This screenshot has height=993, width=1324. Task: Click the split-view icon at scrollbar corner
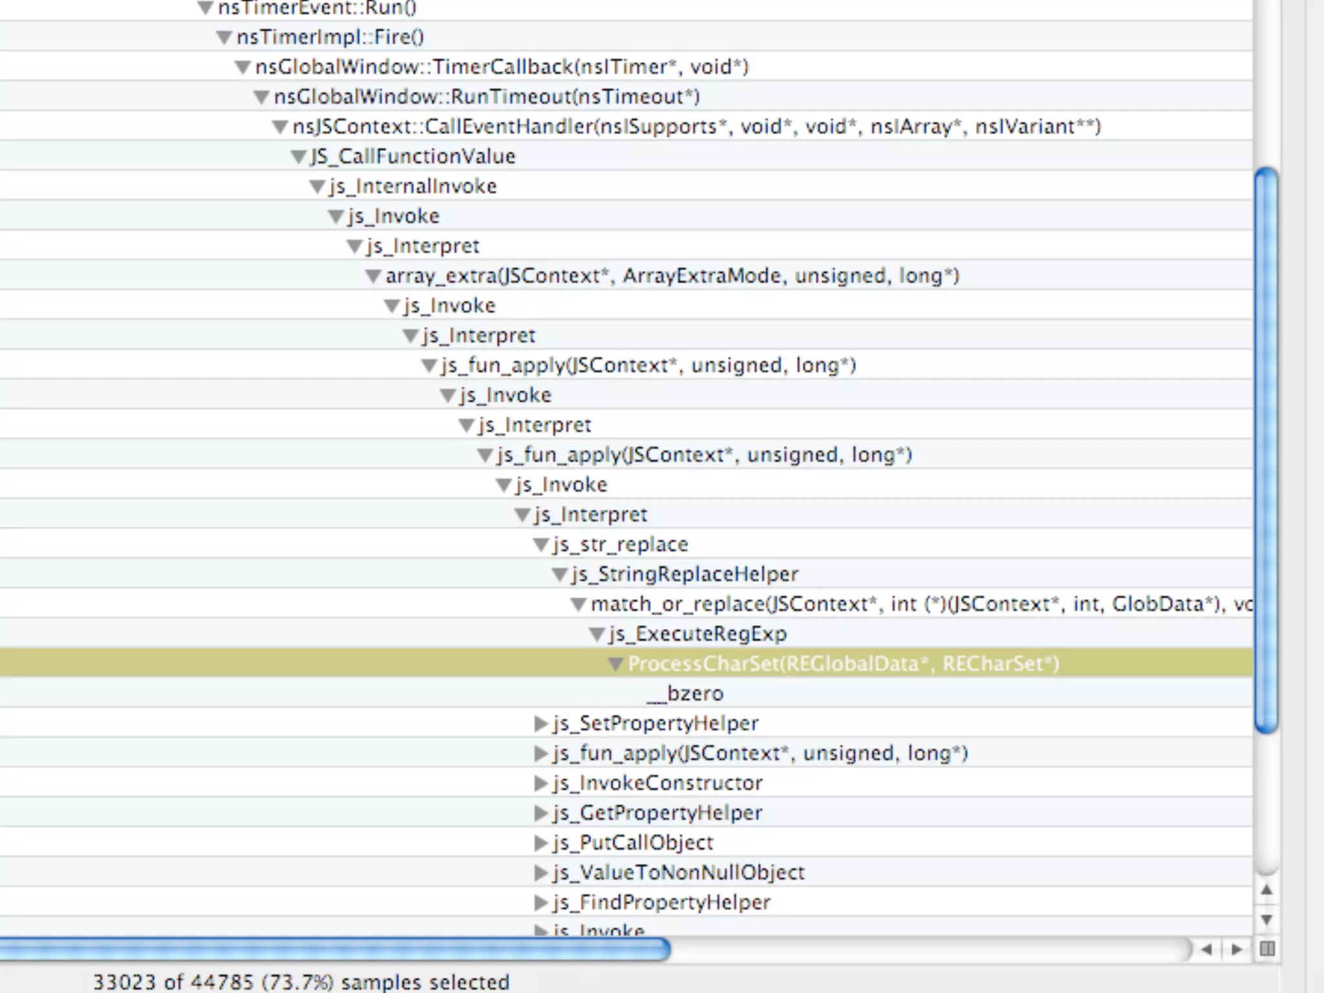[1267, 948]
